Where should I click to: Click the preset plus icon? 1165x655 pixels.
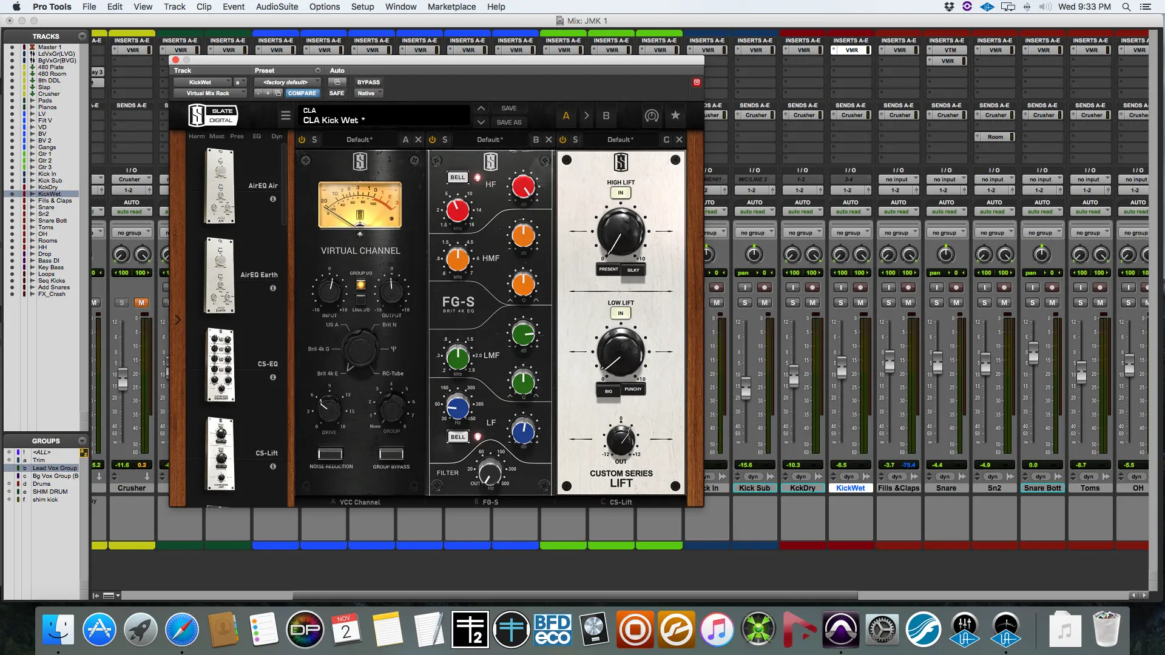point(268,93)
